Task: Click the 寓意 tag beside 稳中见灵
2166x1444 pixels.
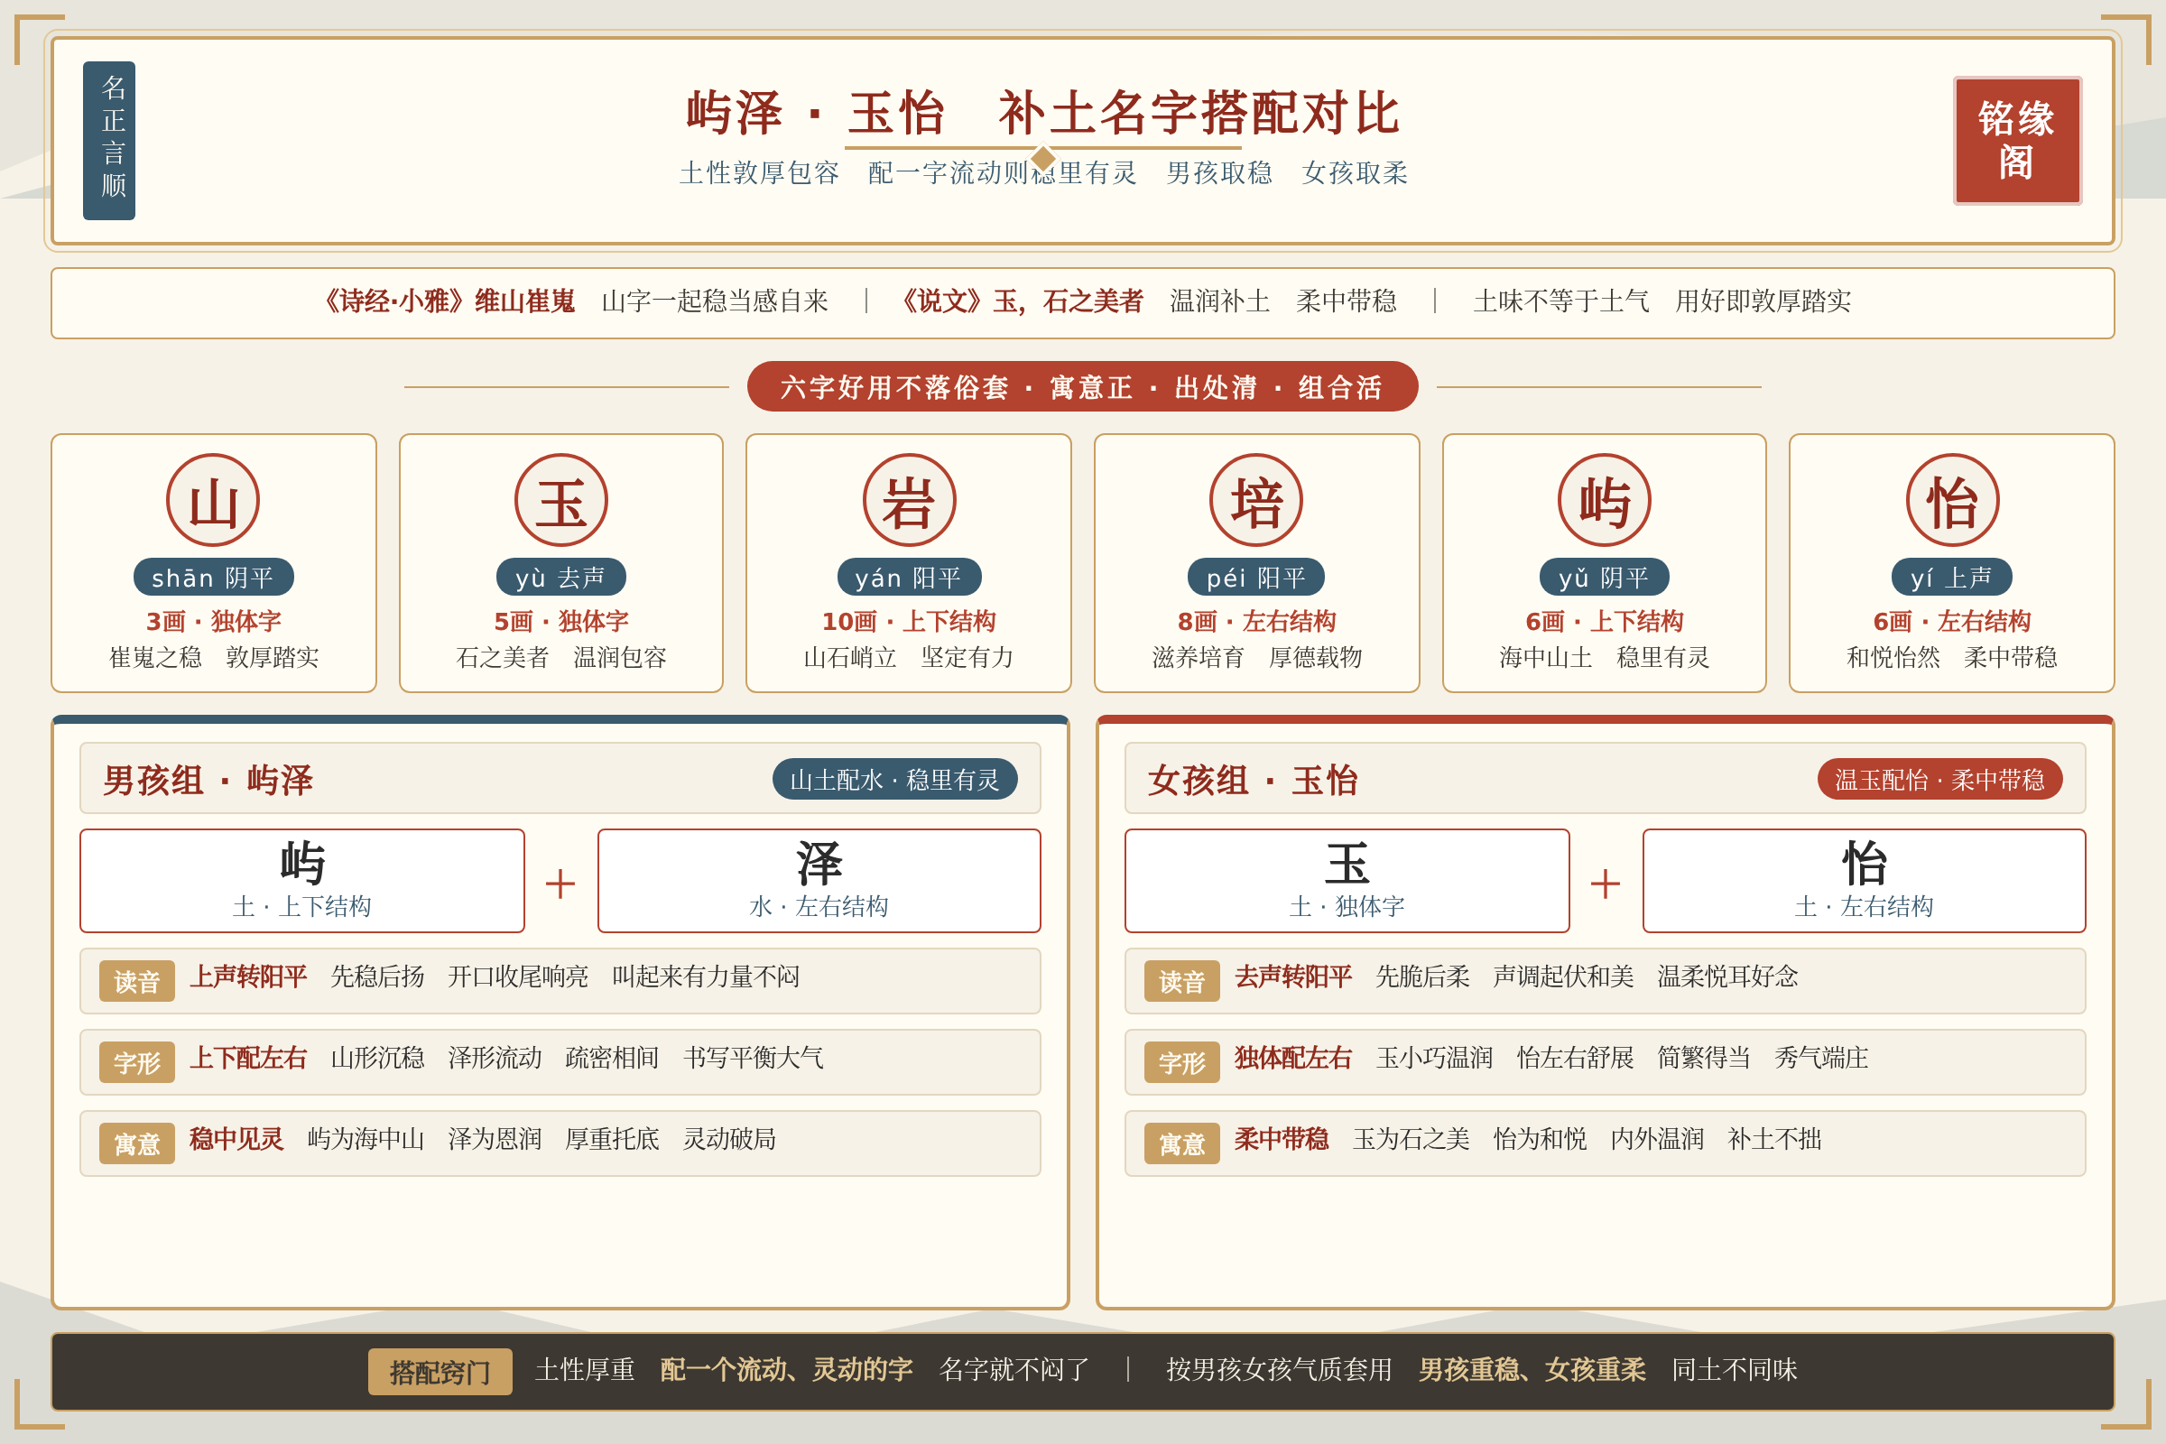Action: [137, 1143]
